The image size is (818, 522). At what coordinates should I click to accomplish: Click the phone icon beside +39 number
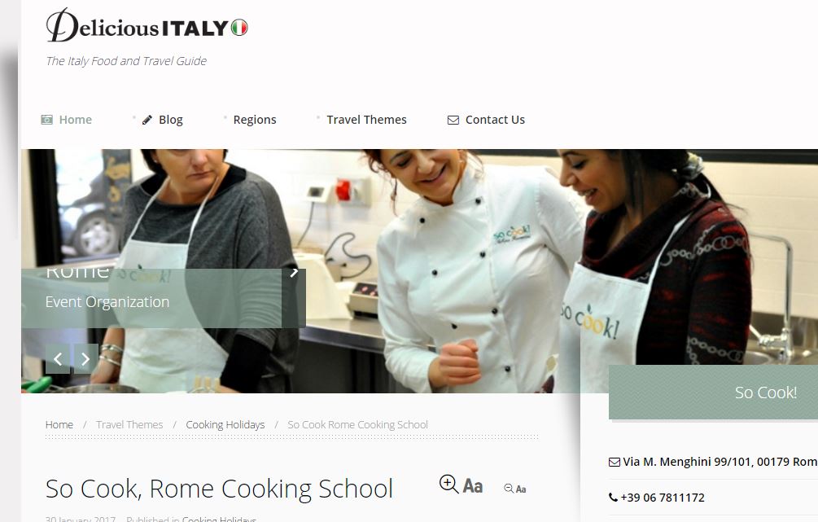(x=613, y=498)
